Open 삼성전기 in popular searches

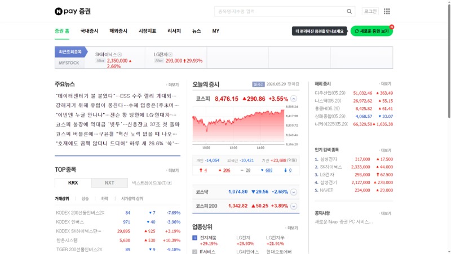[329, 182]
